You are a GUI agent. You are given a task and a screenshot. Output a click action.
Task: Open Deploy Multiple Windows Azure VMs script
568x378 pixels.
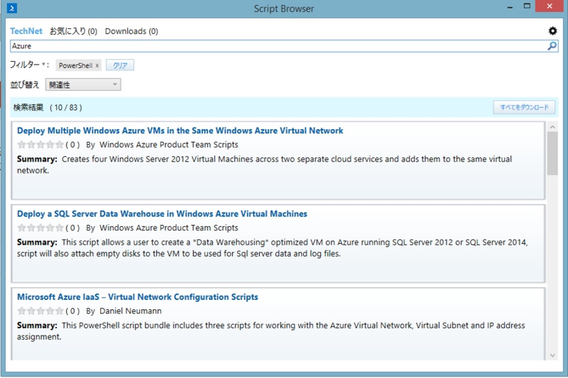pos(180,130)
